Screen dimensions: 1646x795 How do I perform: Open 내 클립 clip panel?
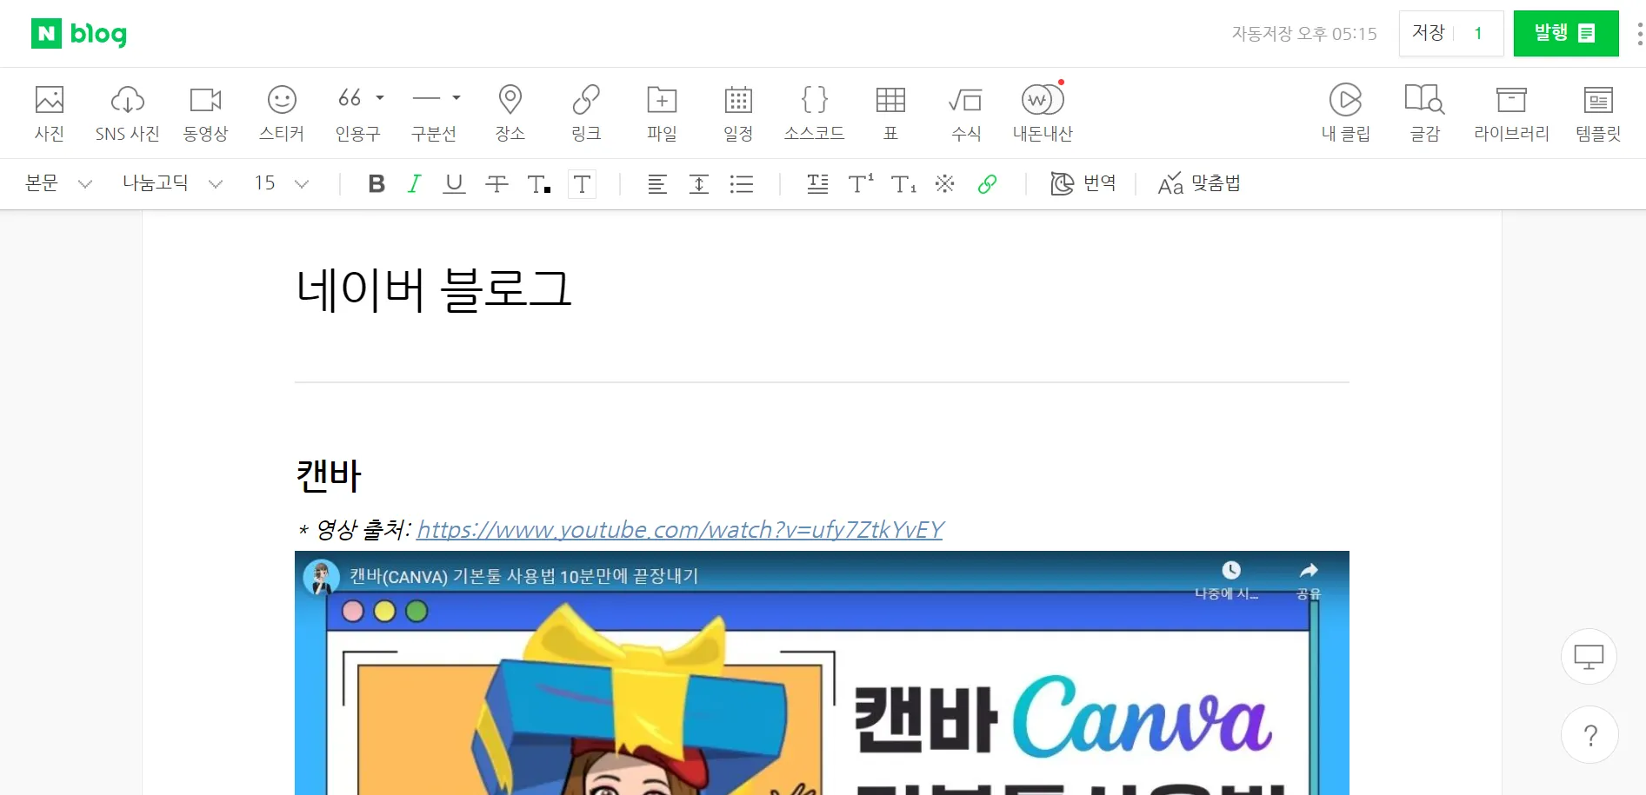point(1346,113)
